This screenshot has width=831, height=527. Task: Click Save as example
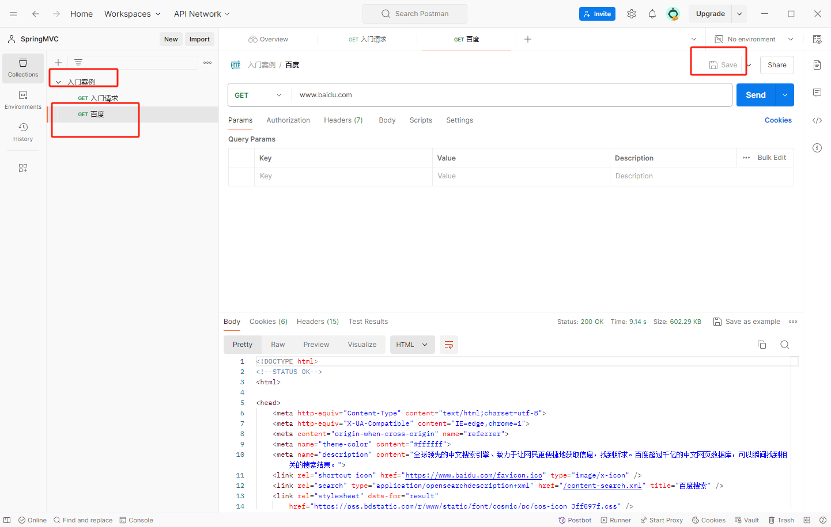(x=747, y=322)
